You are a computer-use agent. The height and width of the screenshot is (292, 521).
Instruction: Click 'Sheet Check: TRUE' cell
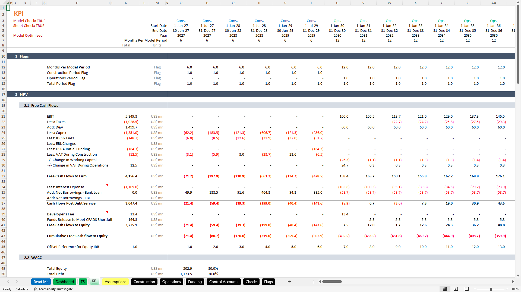[x=29, y=26]
